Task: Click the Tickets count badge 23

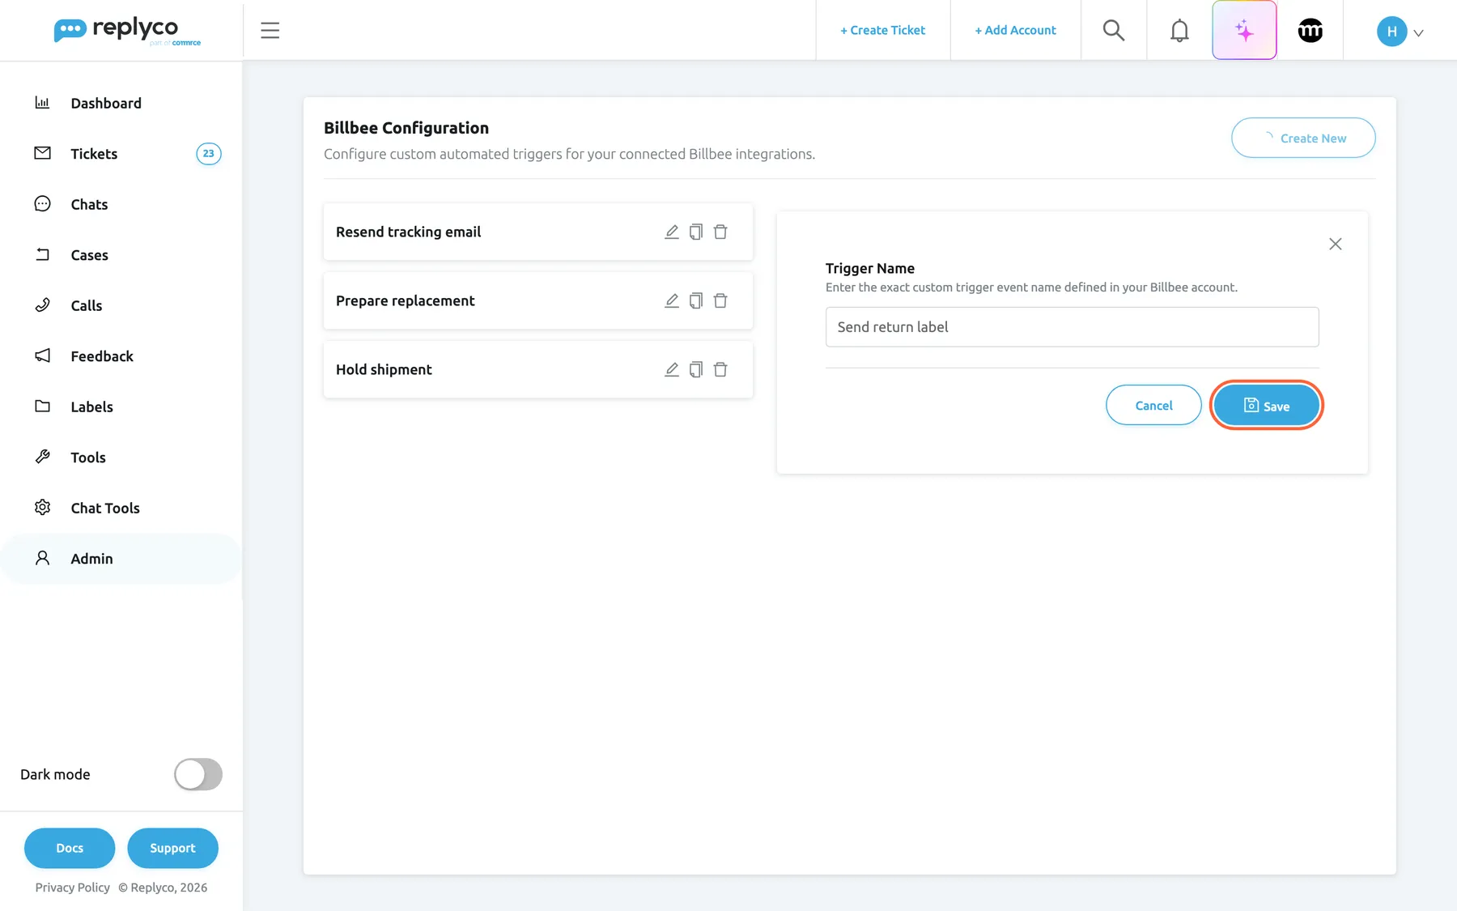Action: (209, 154)
